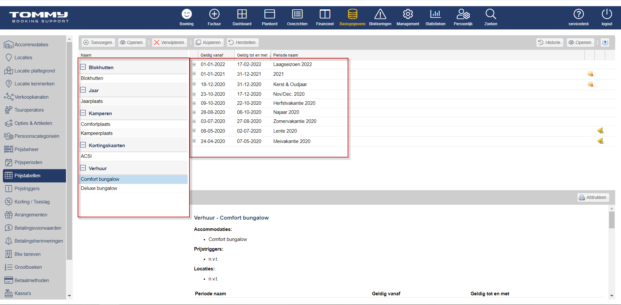This screenshot has width=621, height=305.
Task: Click the Toevoegen button
Action: point(98,42)
